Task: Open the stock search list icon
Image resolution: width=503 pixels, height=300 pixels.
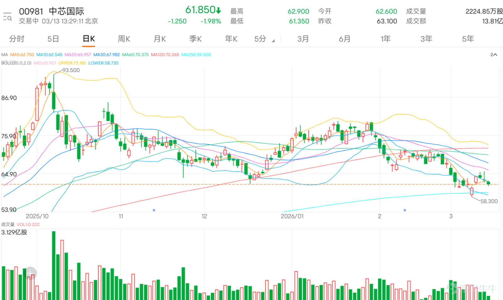Action: tap(7, 17)
